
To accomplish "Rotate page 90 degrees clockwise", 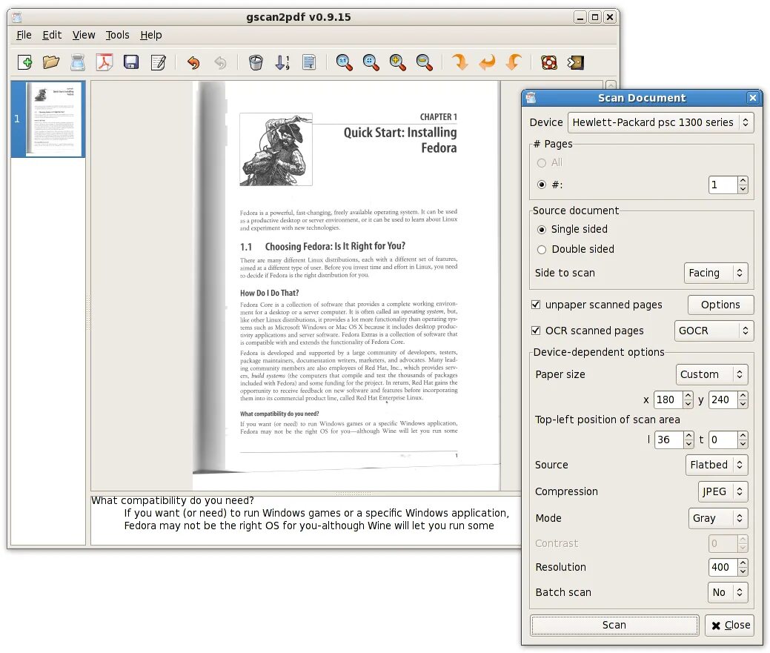I will click(459, 62).
